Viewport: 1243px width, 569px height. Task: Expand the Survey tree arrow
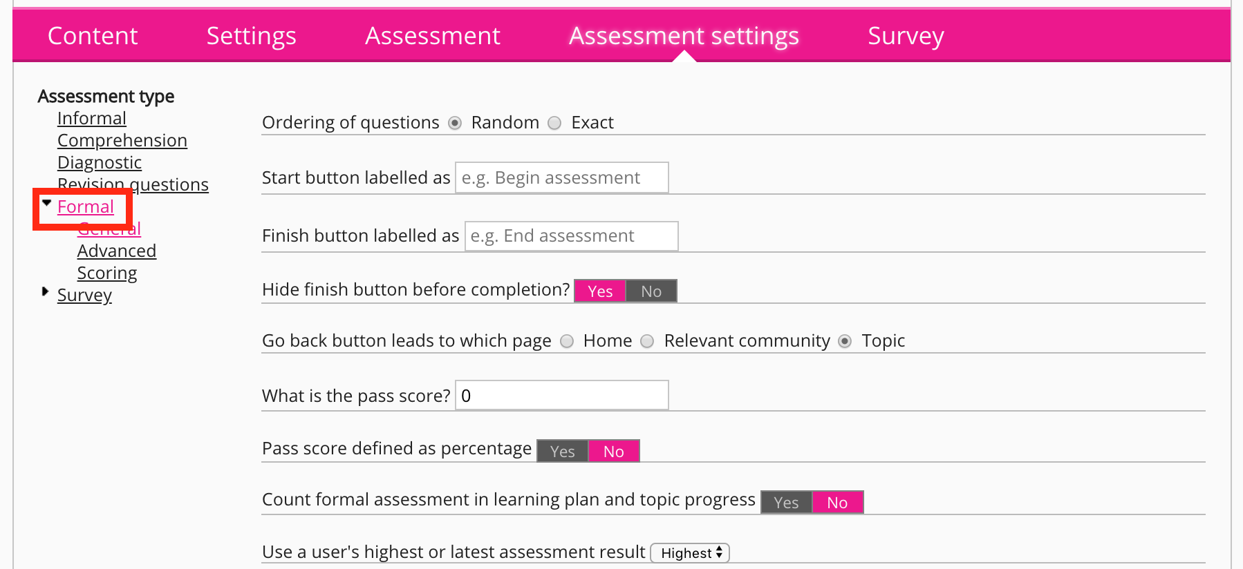pos(46,291)
